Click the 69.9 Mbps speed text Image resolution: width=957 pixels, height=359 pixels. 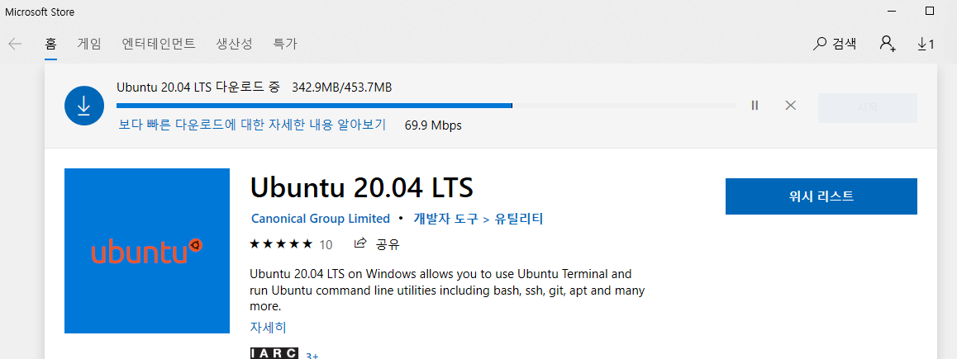pyautogui.click(x=433, y=125)
